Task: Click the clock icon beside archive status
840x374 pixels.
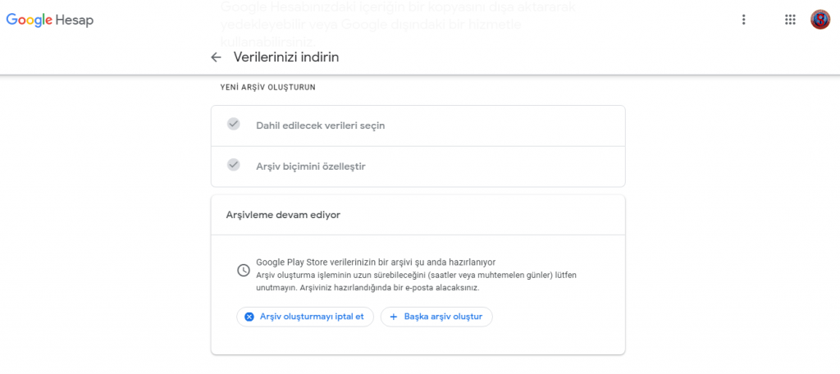Action: [243, 270]
